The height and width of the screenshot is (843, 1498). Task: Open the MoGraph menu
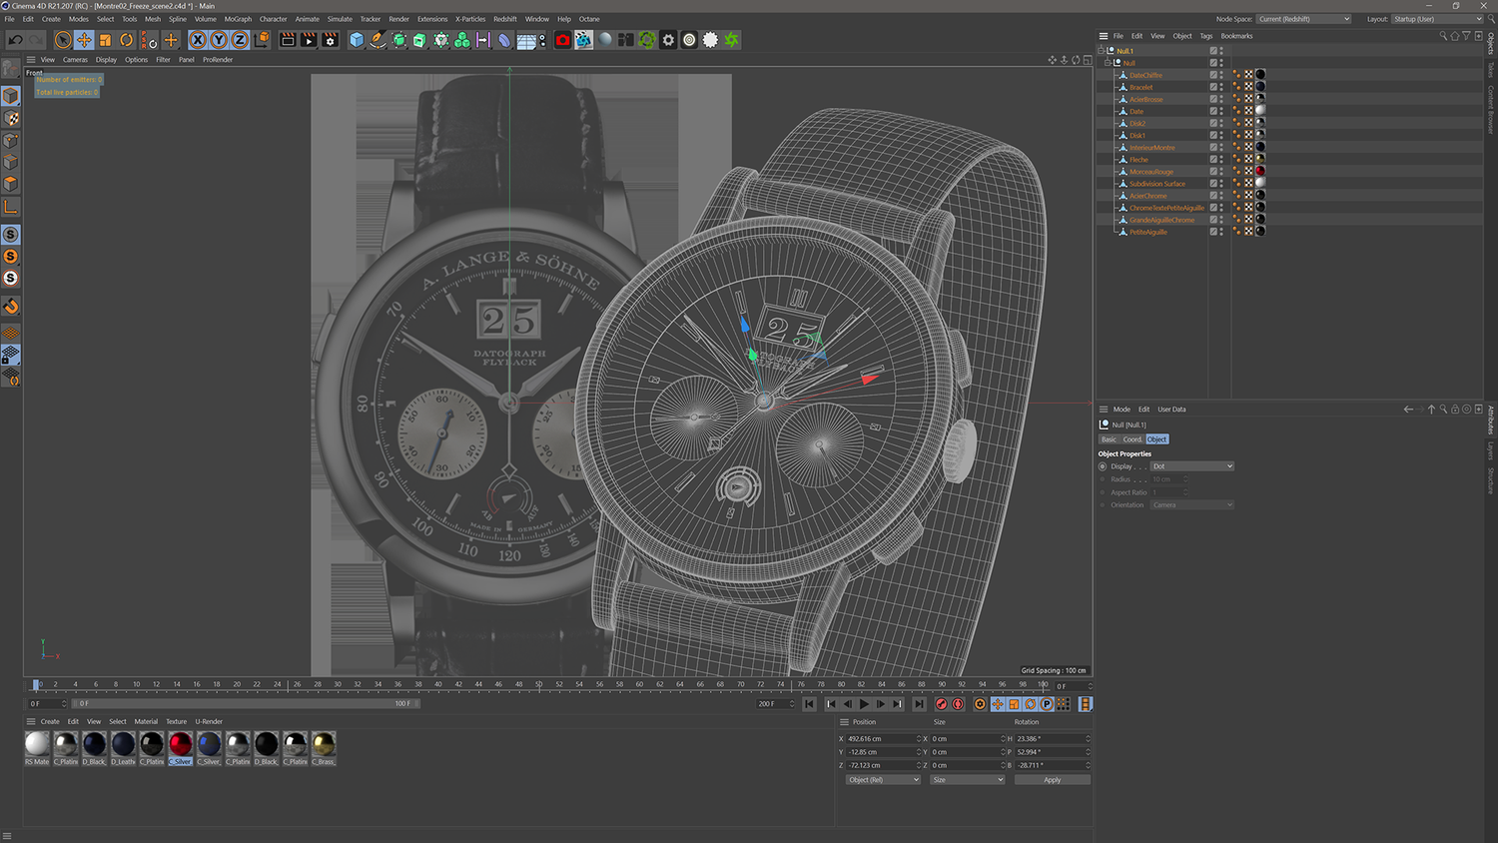coord(238,19)
